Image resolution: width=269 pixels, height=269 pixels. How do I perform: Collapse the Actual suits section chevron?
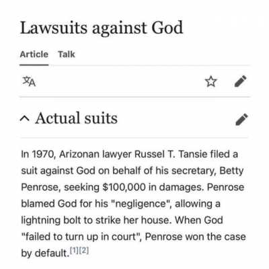tap(24, 119)
